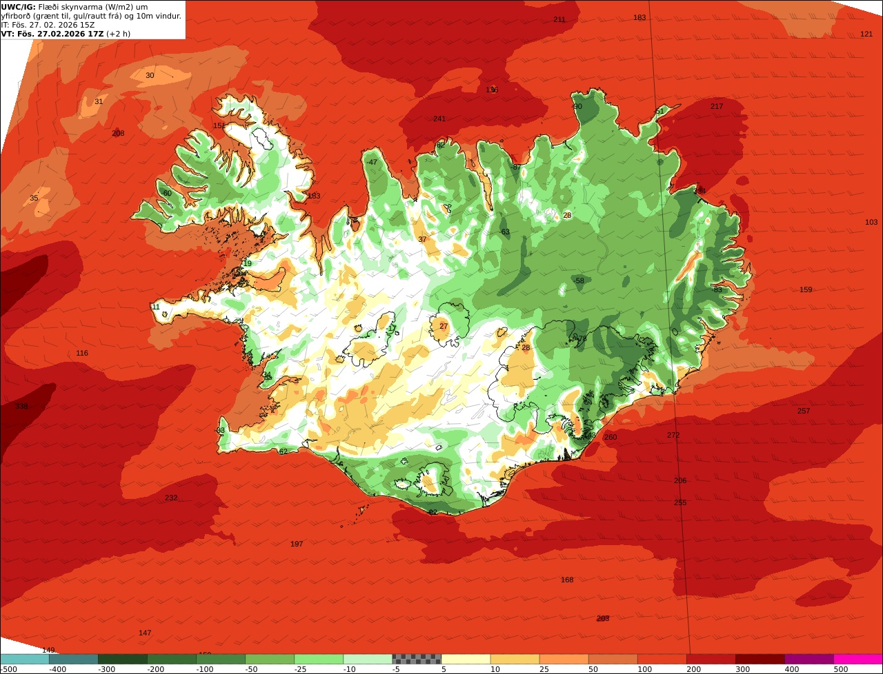
Task: Click the pale yellow swatch between 5 and 10
Action: pos(466,659)
